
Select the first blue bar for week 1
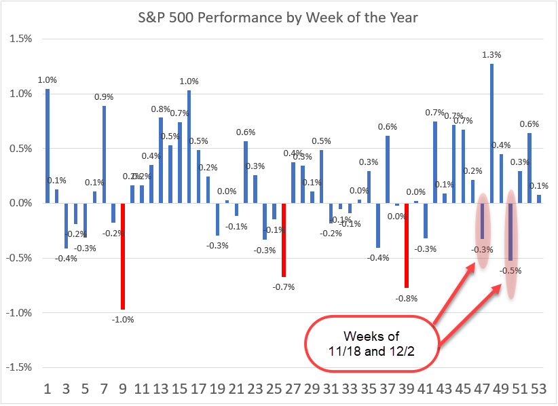pyautogui.click(x=48, y=146)
